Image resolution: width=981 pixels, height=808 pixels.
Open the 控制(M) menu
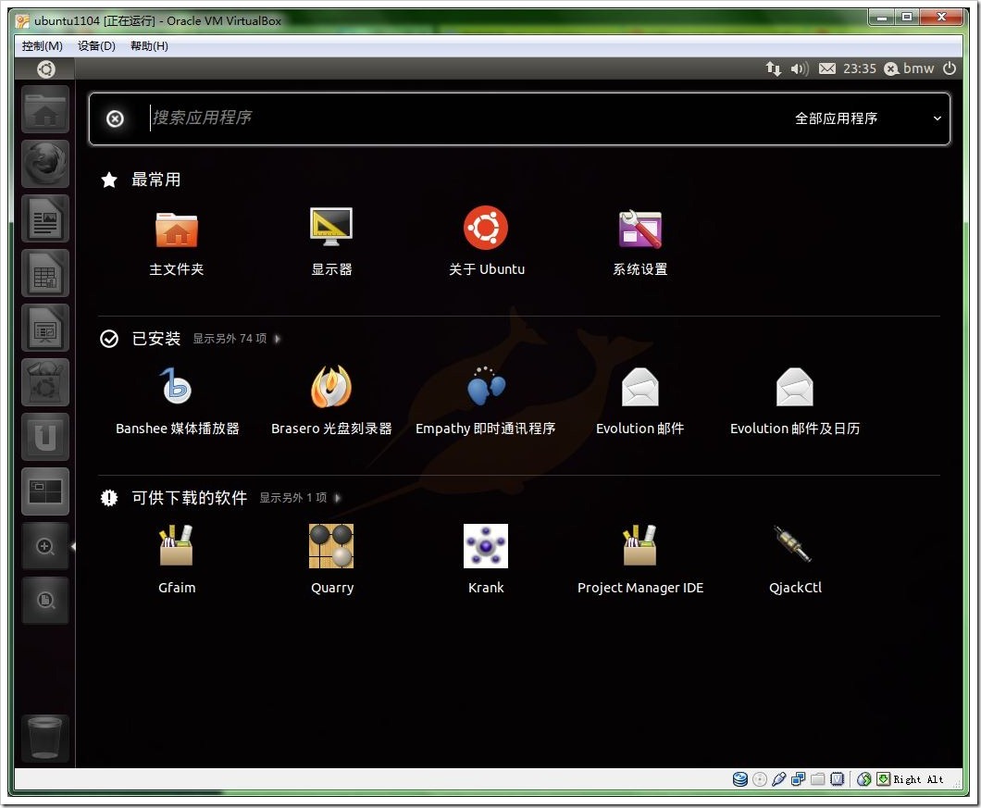[x=42, y=45]
